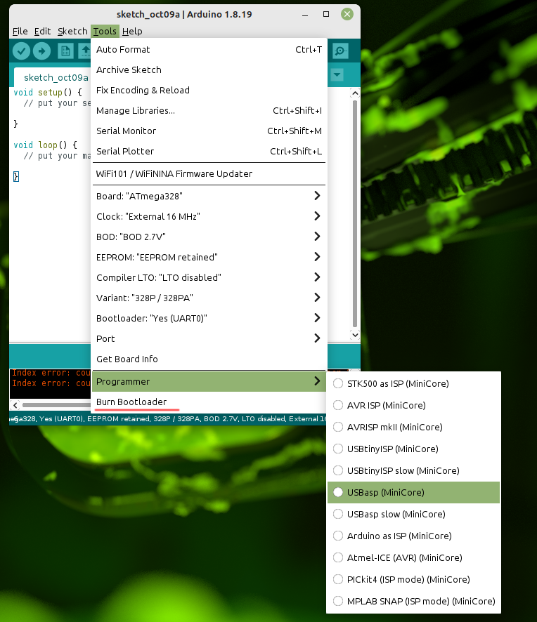The image size is (537, 622).
Task: Select PICkit4 (ISP mode) (MiniCore) programmer
Action: pyautogui.click(x=413, y=580)
